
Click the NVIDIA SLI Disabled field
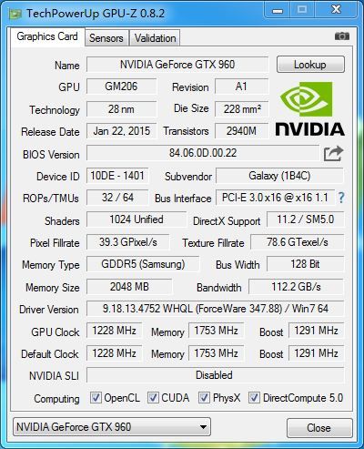(216, 375)
